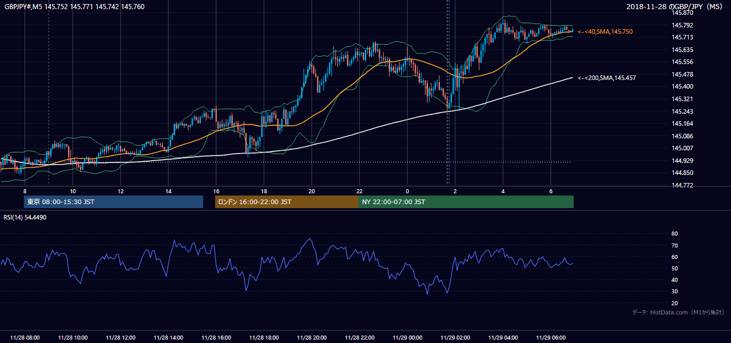The height and width of the screenshot is (343, 731).
Task: Click price axis label 145.400
Action: tap(681, 86)
